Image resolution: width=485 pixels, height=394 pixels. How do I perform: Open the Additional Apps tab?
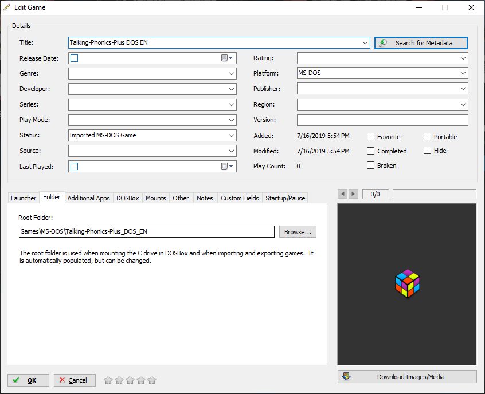[x=88, y=198]
